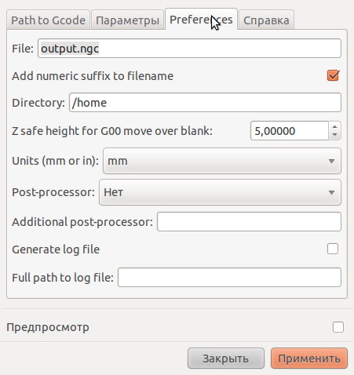
Task: Toggle the Предпросмотр preview checkbox
Action: 338,327
